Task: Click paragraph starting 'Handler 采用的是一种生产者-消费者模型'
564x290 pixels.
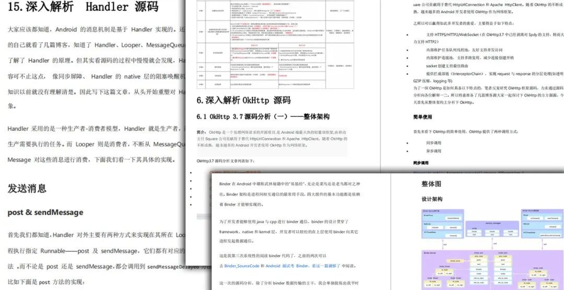Action: click(x=96, y=144)
